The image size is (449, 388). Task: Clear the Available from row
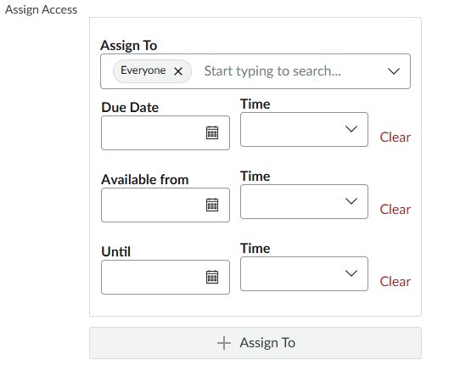[x=396, y=210]
